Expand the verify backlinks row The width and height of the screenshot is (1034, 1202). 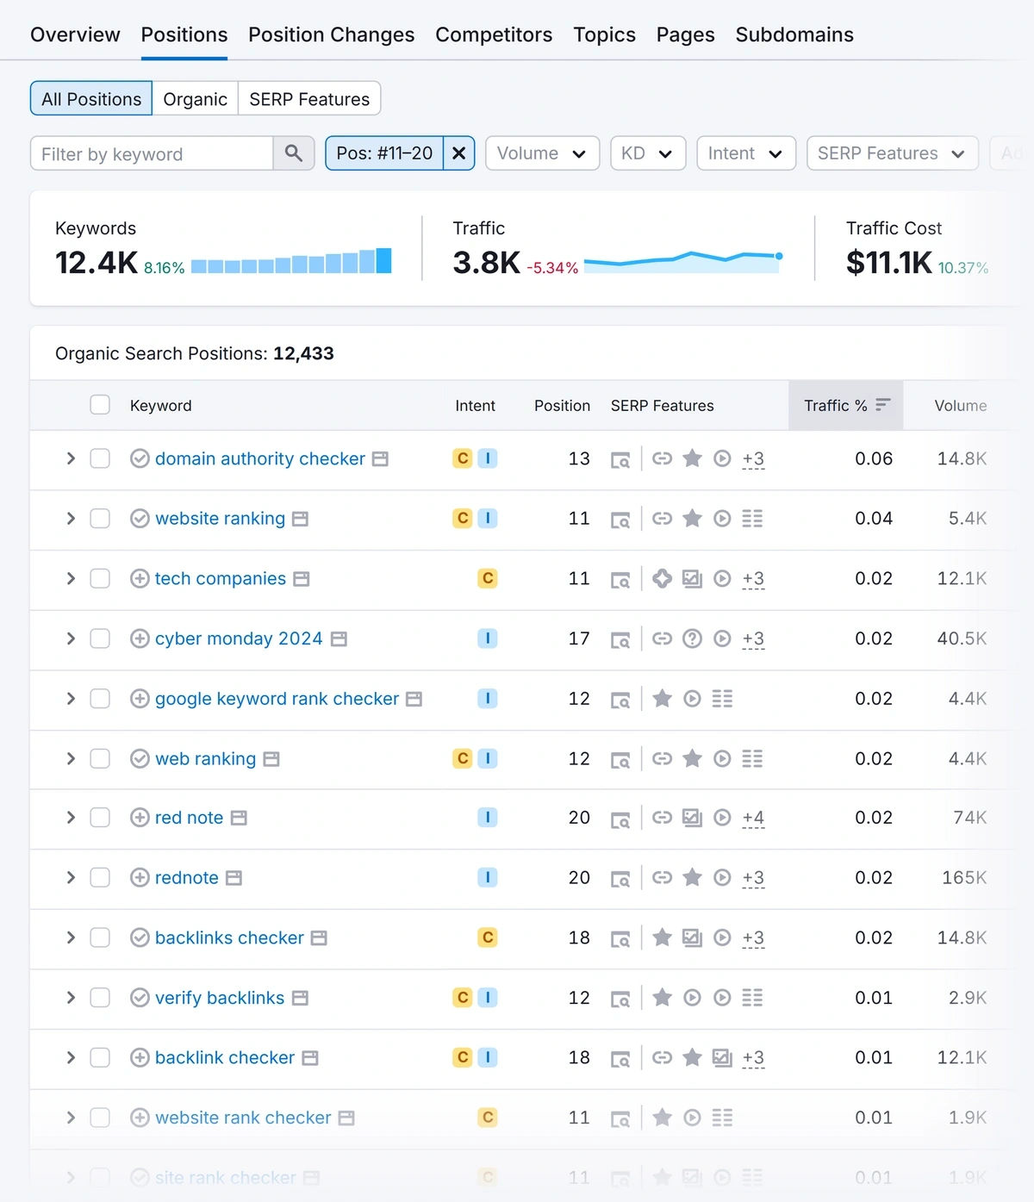tap(71, 998)
